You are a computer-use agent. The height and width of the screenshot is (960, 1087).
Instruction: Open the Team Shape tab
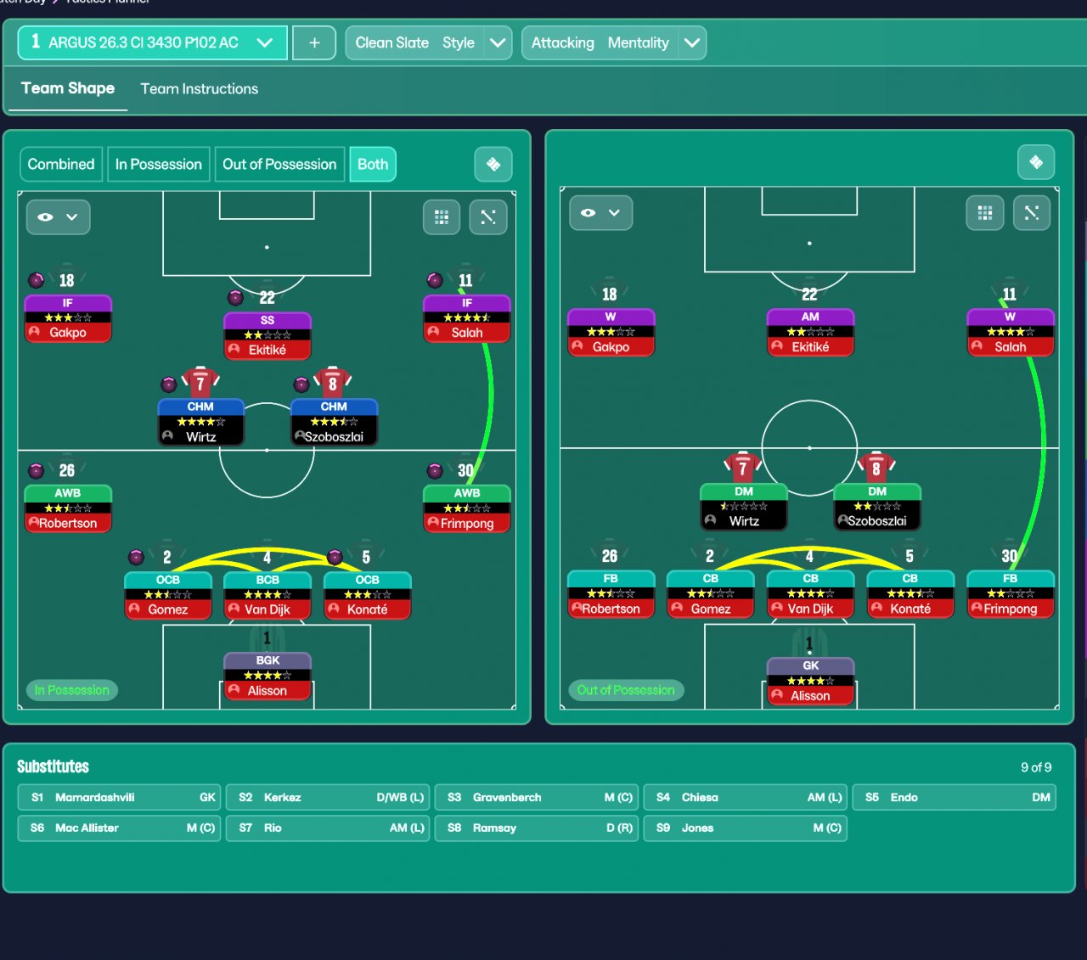(x=68, y=88)
